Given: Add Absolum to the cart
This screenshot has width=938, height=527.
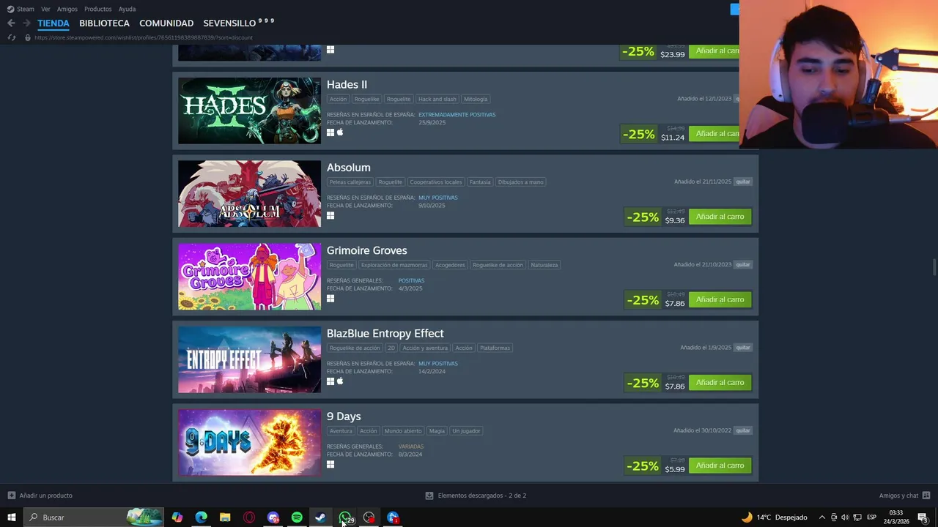Looking at the screenshot, I should point(720,217).
